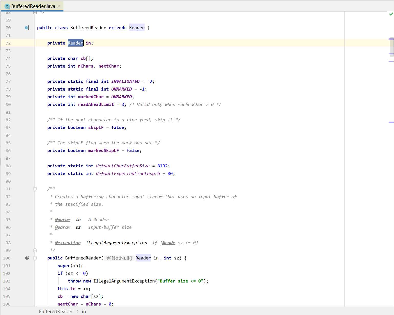Image resolution: width=394 pixels, height=315 pixels.
Task: Click the value 8192 on line 88
Action: (x=162, y=166)
